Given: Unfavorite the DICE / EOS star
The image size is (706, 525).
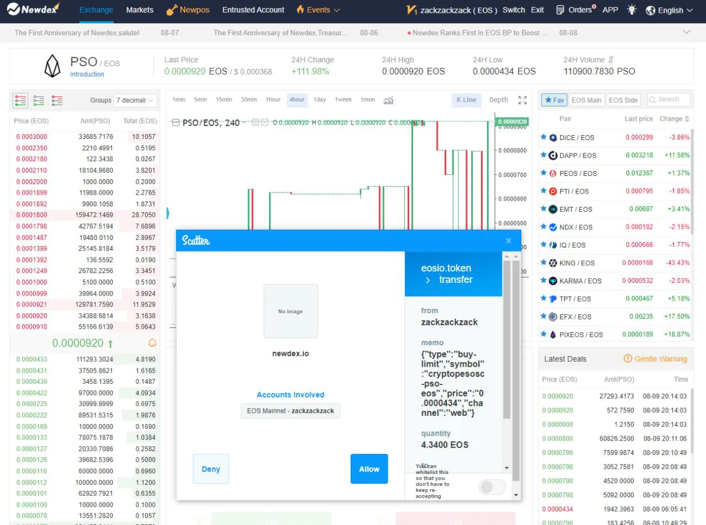Looking at the screenshot, I should tap(543, 137).
